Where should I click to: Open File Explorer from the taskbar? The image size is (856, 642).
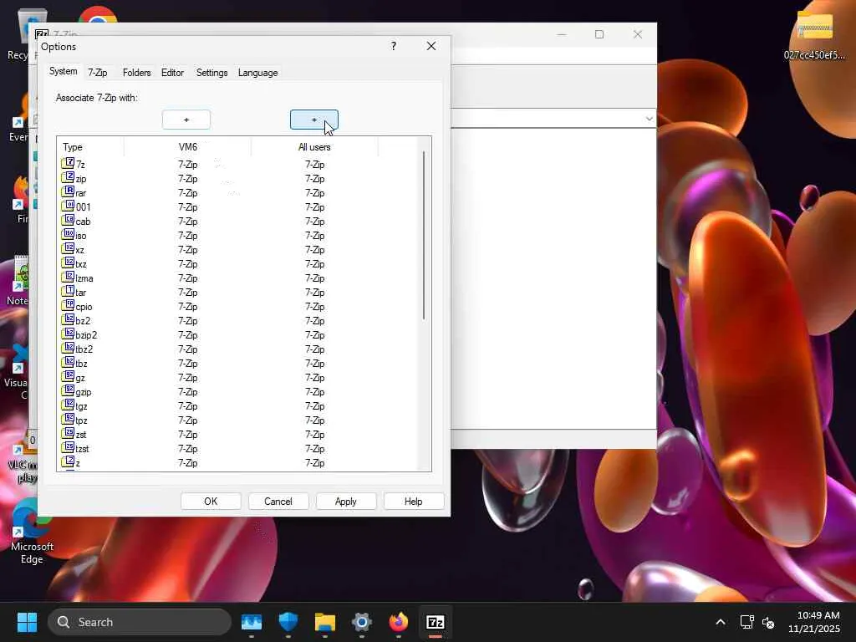325,622
